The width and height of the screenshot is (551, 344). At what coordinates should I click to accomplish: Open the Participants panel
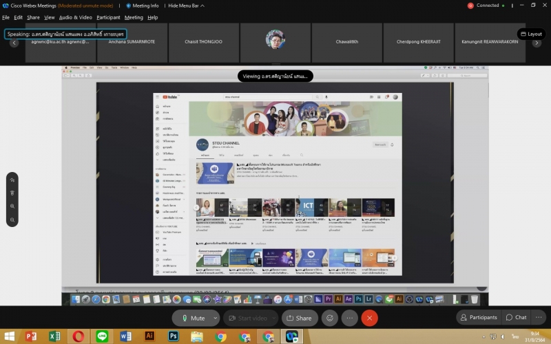pyautogui.click(x=477, y=317)
